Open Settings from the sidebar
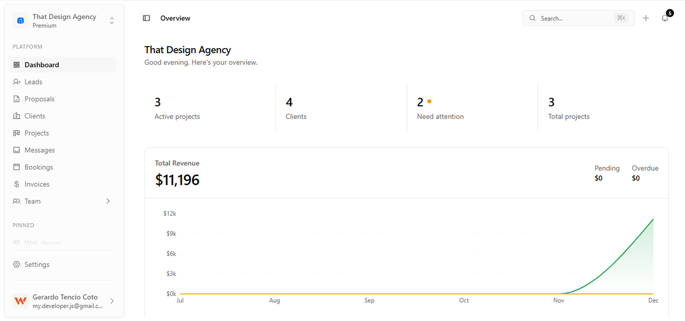The height and width of the screenshot is (321, 685). click(37, 264)
